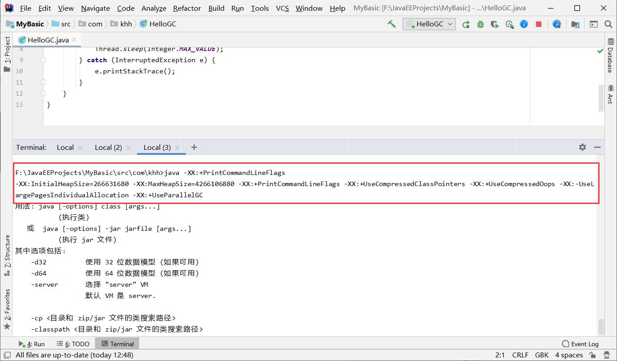Click the Search Everywhere magnifier icon
Image resolution: width=617 pixels, height=361 pixels.
608,24
